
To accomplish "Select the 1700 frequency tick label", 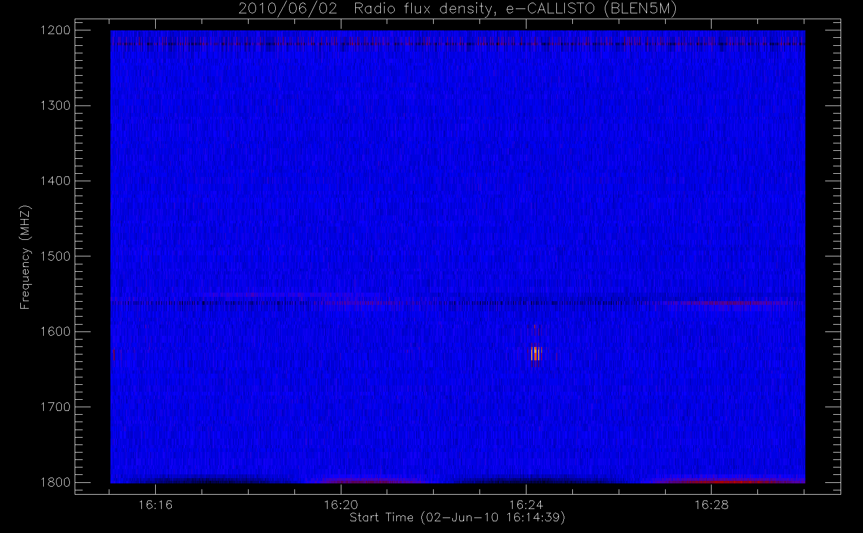I will click(x=56, y=407).
